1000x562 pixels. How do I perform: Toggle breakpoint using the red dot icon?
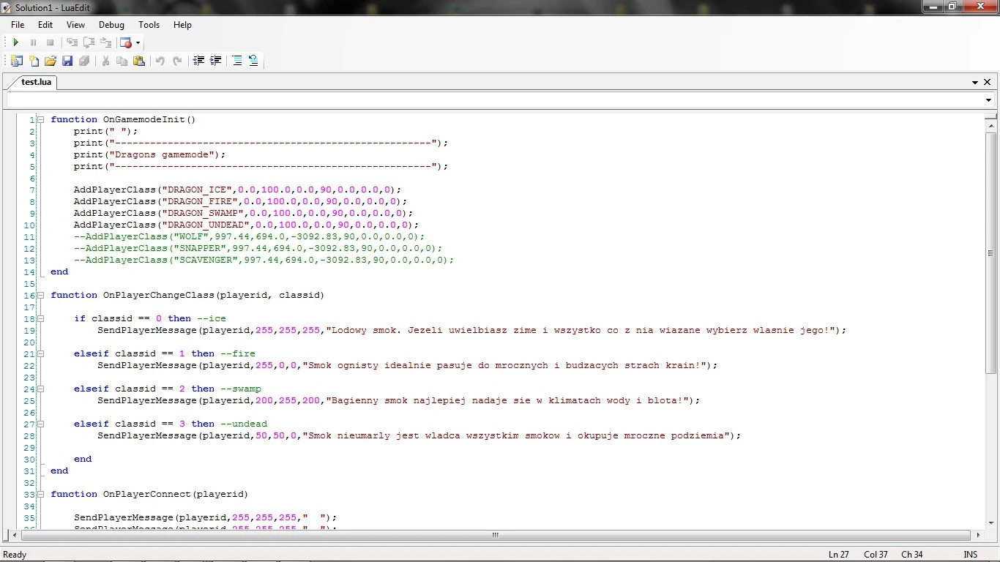coord(126,42)
